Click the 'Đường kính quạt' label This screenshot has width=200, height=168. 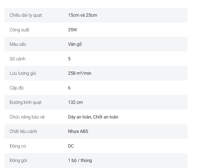click(x=25, y=102)
